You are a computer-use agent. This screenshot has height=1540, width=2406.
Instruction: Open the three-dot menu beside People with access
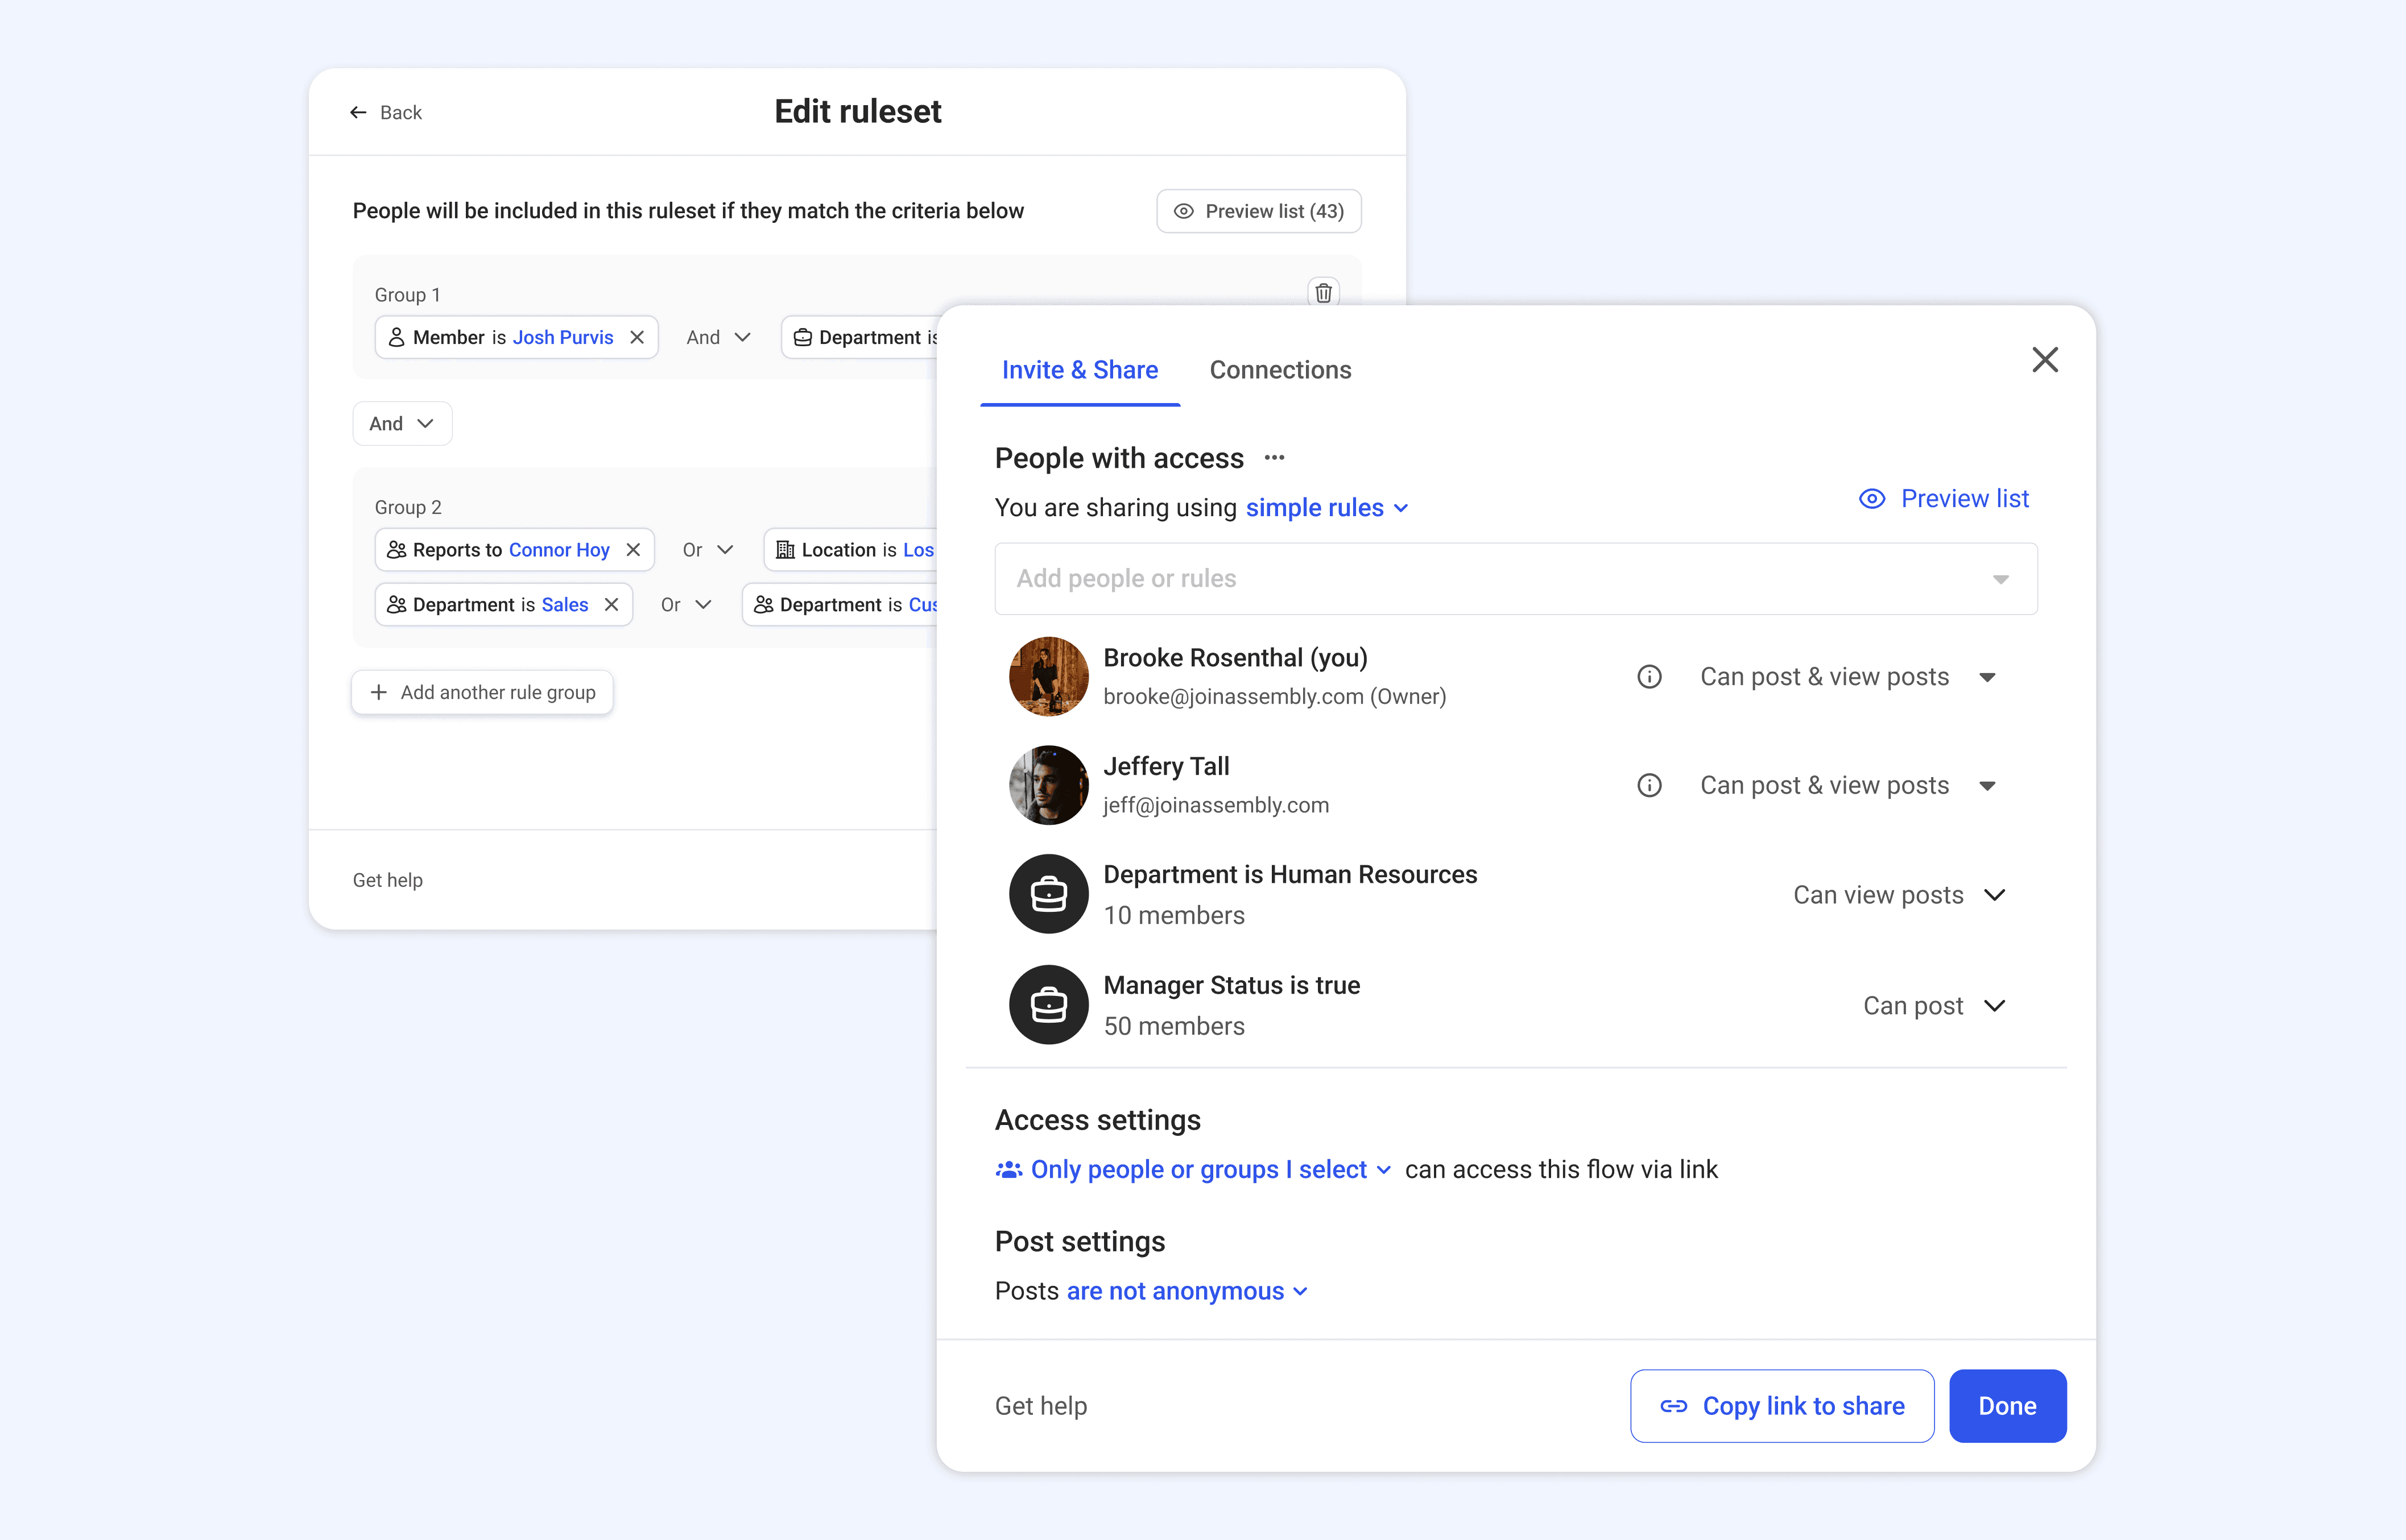pyautogui.click(x=1274, y=458)
